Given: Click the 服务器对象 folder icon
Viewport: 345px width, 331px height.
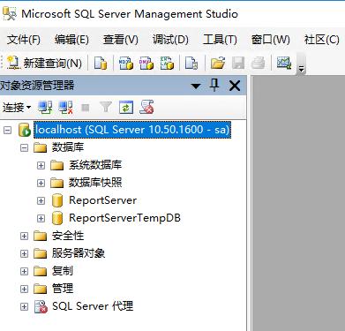Looking at the screenshot, I should coord(41,253).
